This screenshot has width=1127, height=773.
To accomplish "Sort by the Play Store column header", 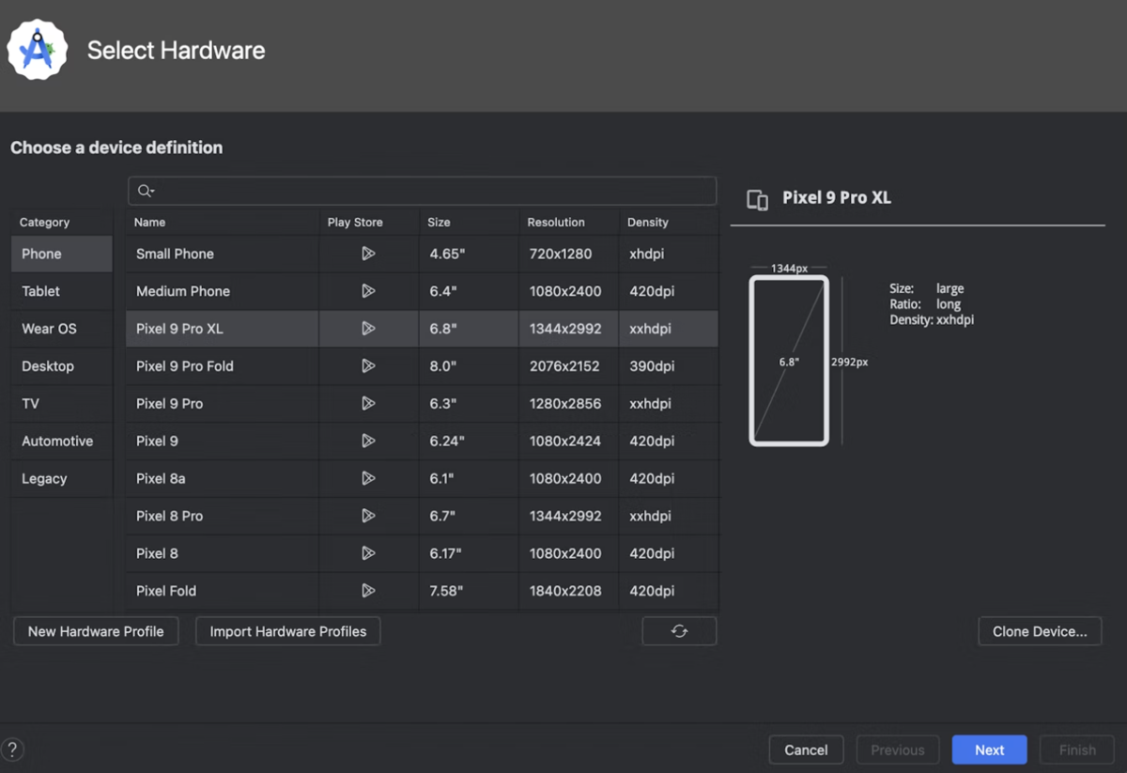I will tap(369, 223).
